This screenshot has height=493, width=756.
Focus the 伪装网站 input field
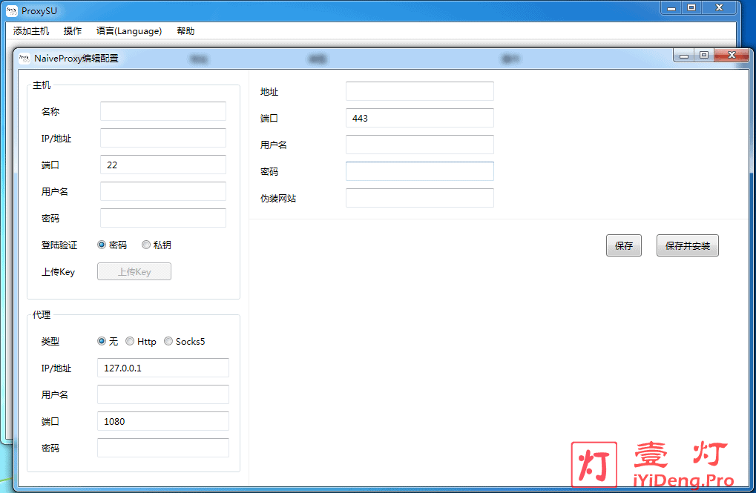click(x=420, y=198)
